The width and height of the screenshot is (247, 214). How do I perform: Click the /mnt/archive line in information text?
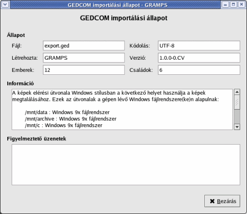pos(71,119)
